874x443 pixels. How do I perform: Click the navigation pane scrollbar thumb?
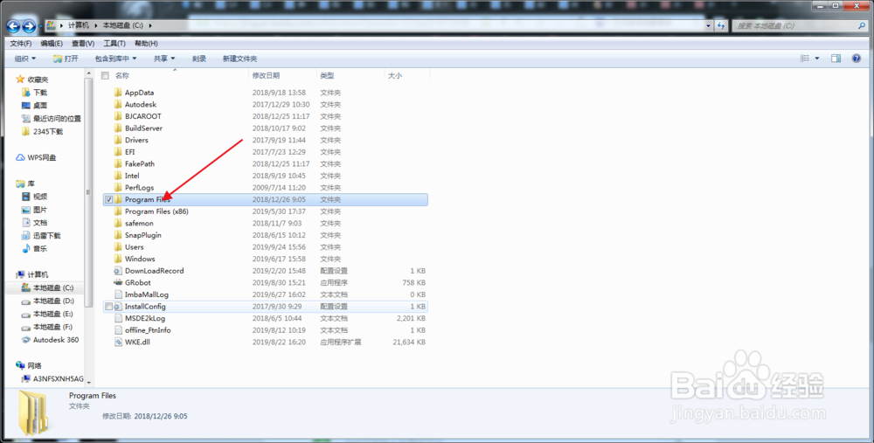tap(88, 192)
